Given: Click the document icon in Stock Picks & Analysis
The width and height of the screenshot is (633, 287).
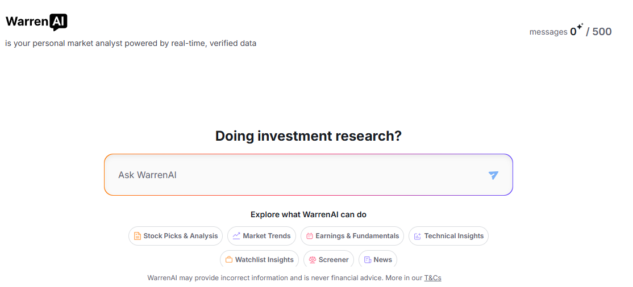Looking at the screenshot, I should click(x=138, y=236).
